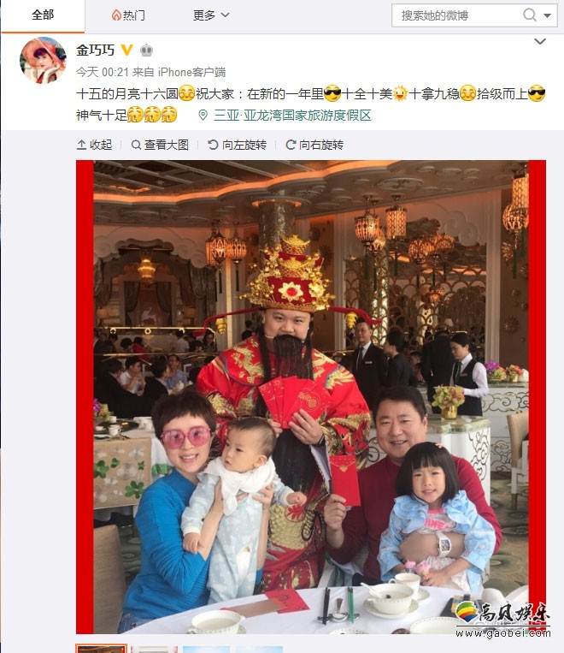Expand the post options chevron
The width and height of the screenshot is (564, 653).
[x=540, y=41]
